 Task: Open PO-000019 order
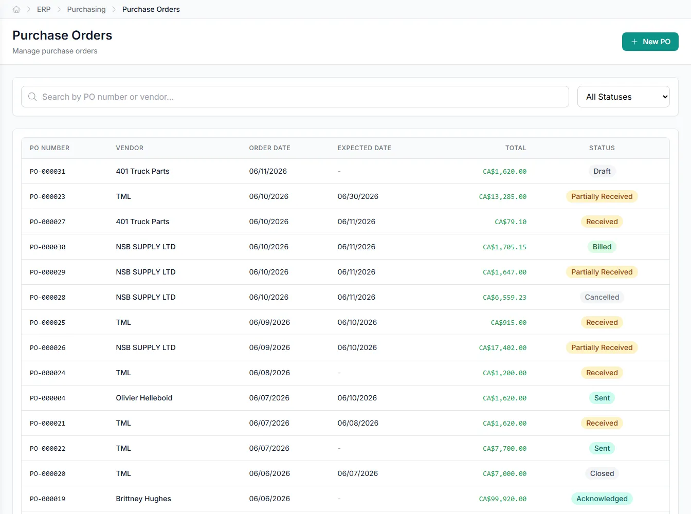(x=345, y=499)
